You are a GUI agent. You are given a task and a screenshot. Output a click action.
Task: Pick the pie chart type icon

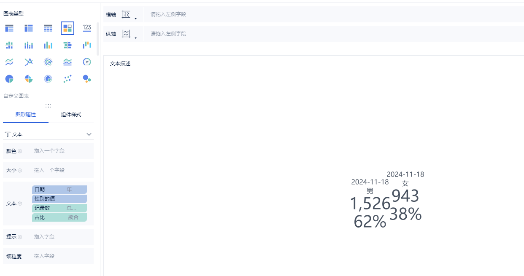[x=9, y=79]
